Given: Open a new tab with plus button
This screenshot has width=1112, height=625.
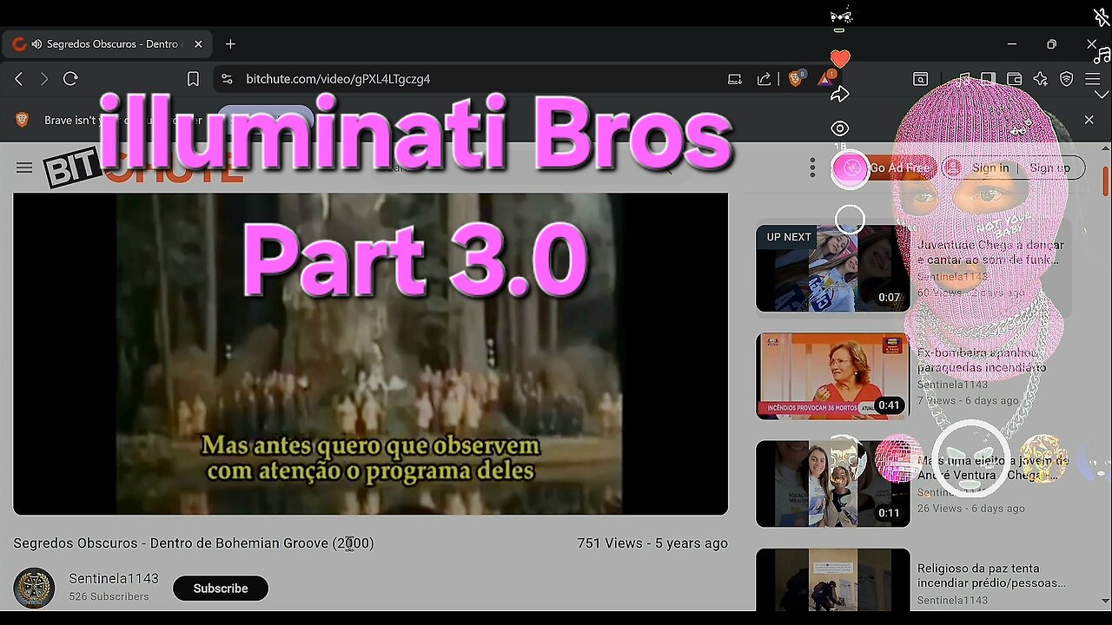Looking at the screenshot, I should tap(230, 44).
